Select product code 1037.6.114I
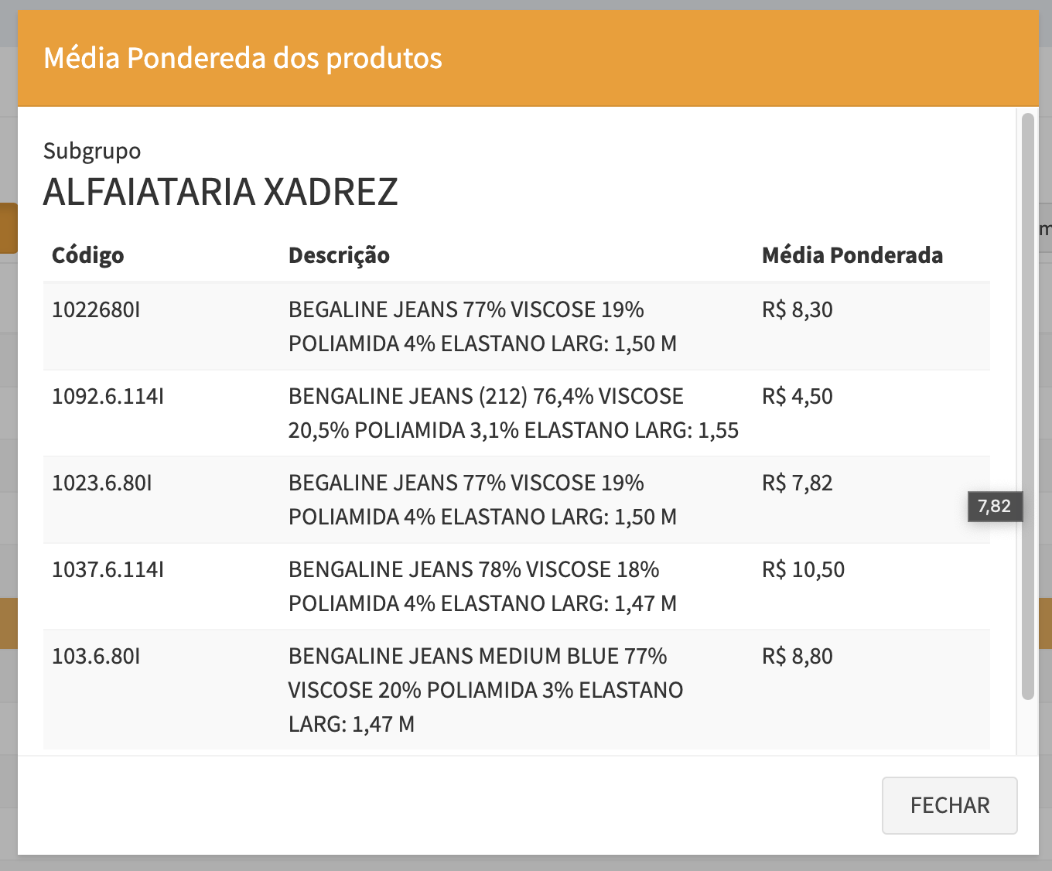The width and height of the screenshot is (1052, 871). click(108, 570)
